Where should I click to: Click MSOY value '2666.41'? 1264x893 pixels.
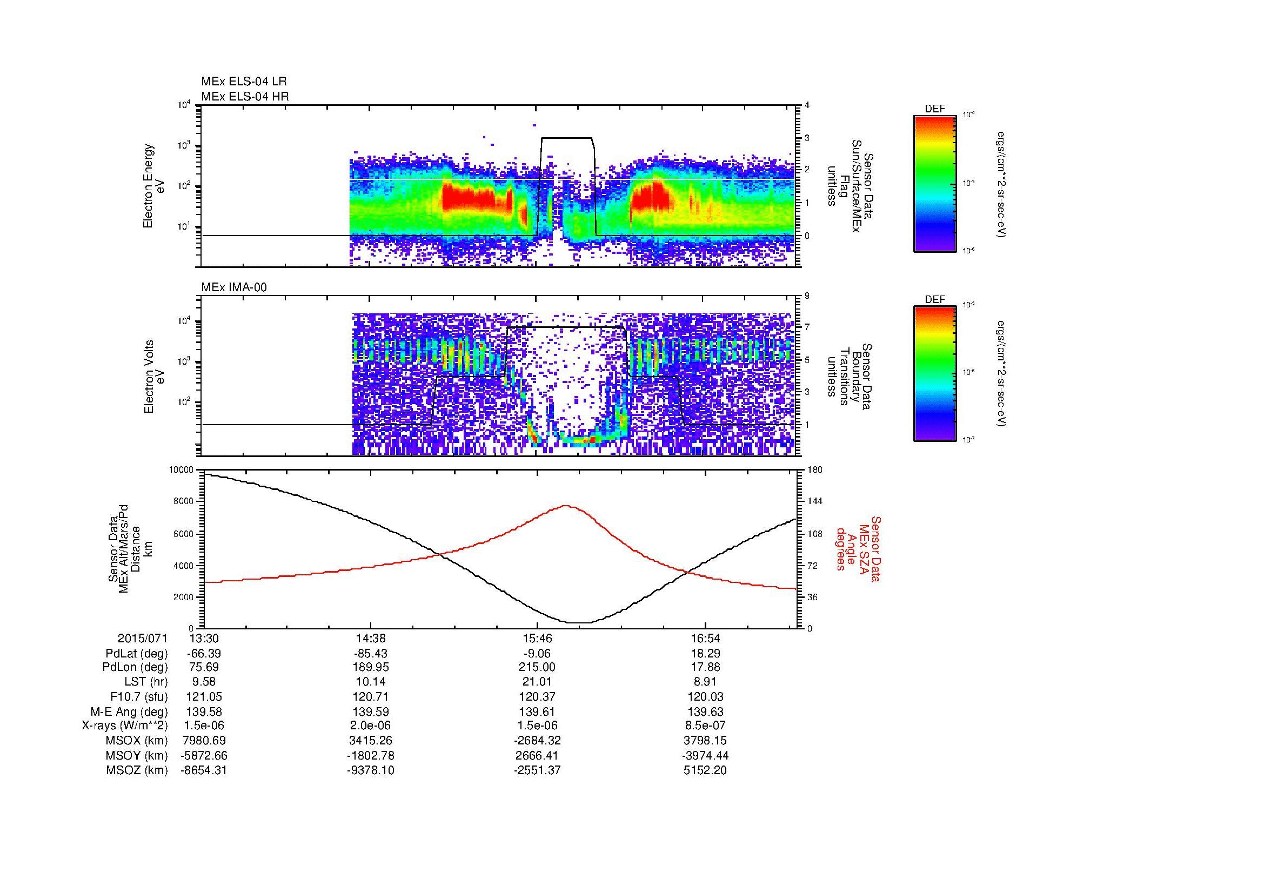tap(537, 755)
